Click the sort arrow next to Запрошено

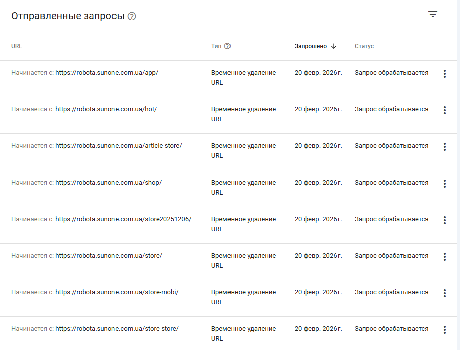click(334, 46)
